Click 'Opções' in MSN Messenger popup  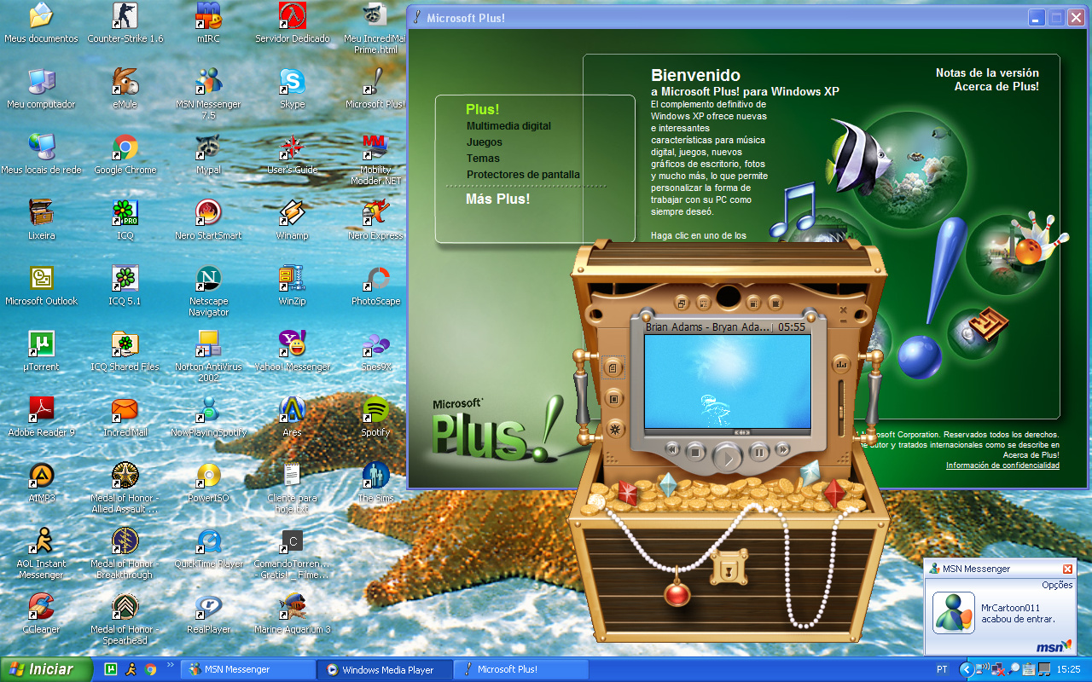1057,585
